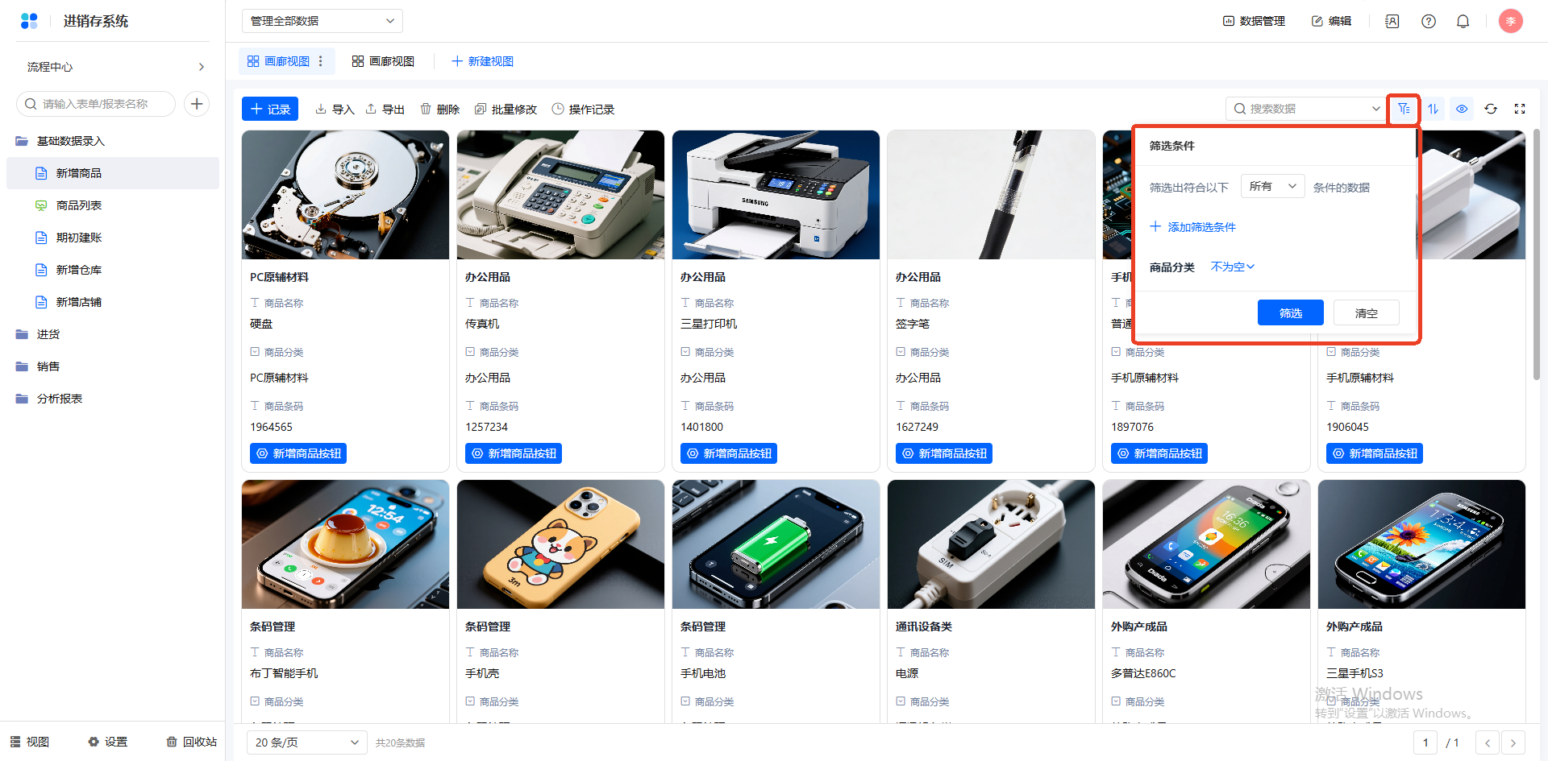Click the refresh icon in the toolbar

(1491, 109)
